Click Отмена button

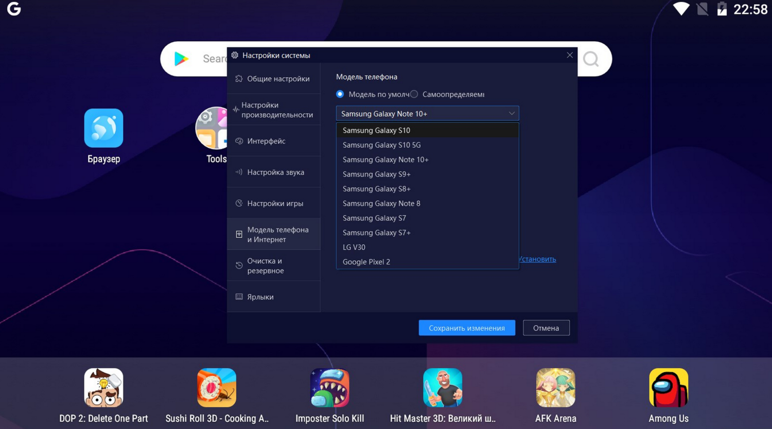[546, 328]
